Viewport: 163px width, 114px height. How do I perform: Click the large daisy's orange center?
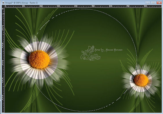click(39, 60)
